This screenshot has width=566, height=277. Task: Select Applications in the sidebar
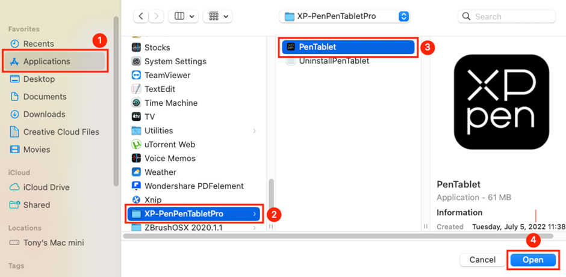tap(47, 61)
